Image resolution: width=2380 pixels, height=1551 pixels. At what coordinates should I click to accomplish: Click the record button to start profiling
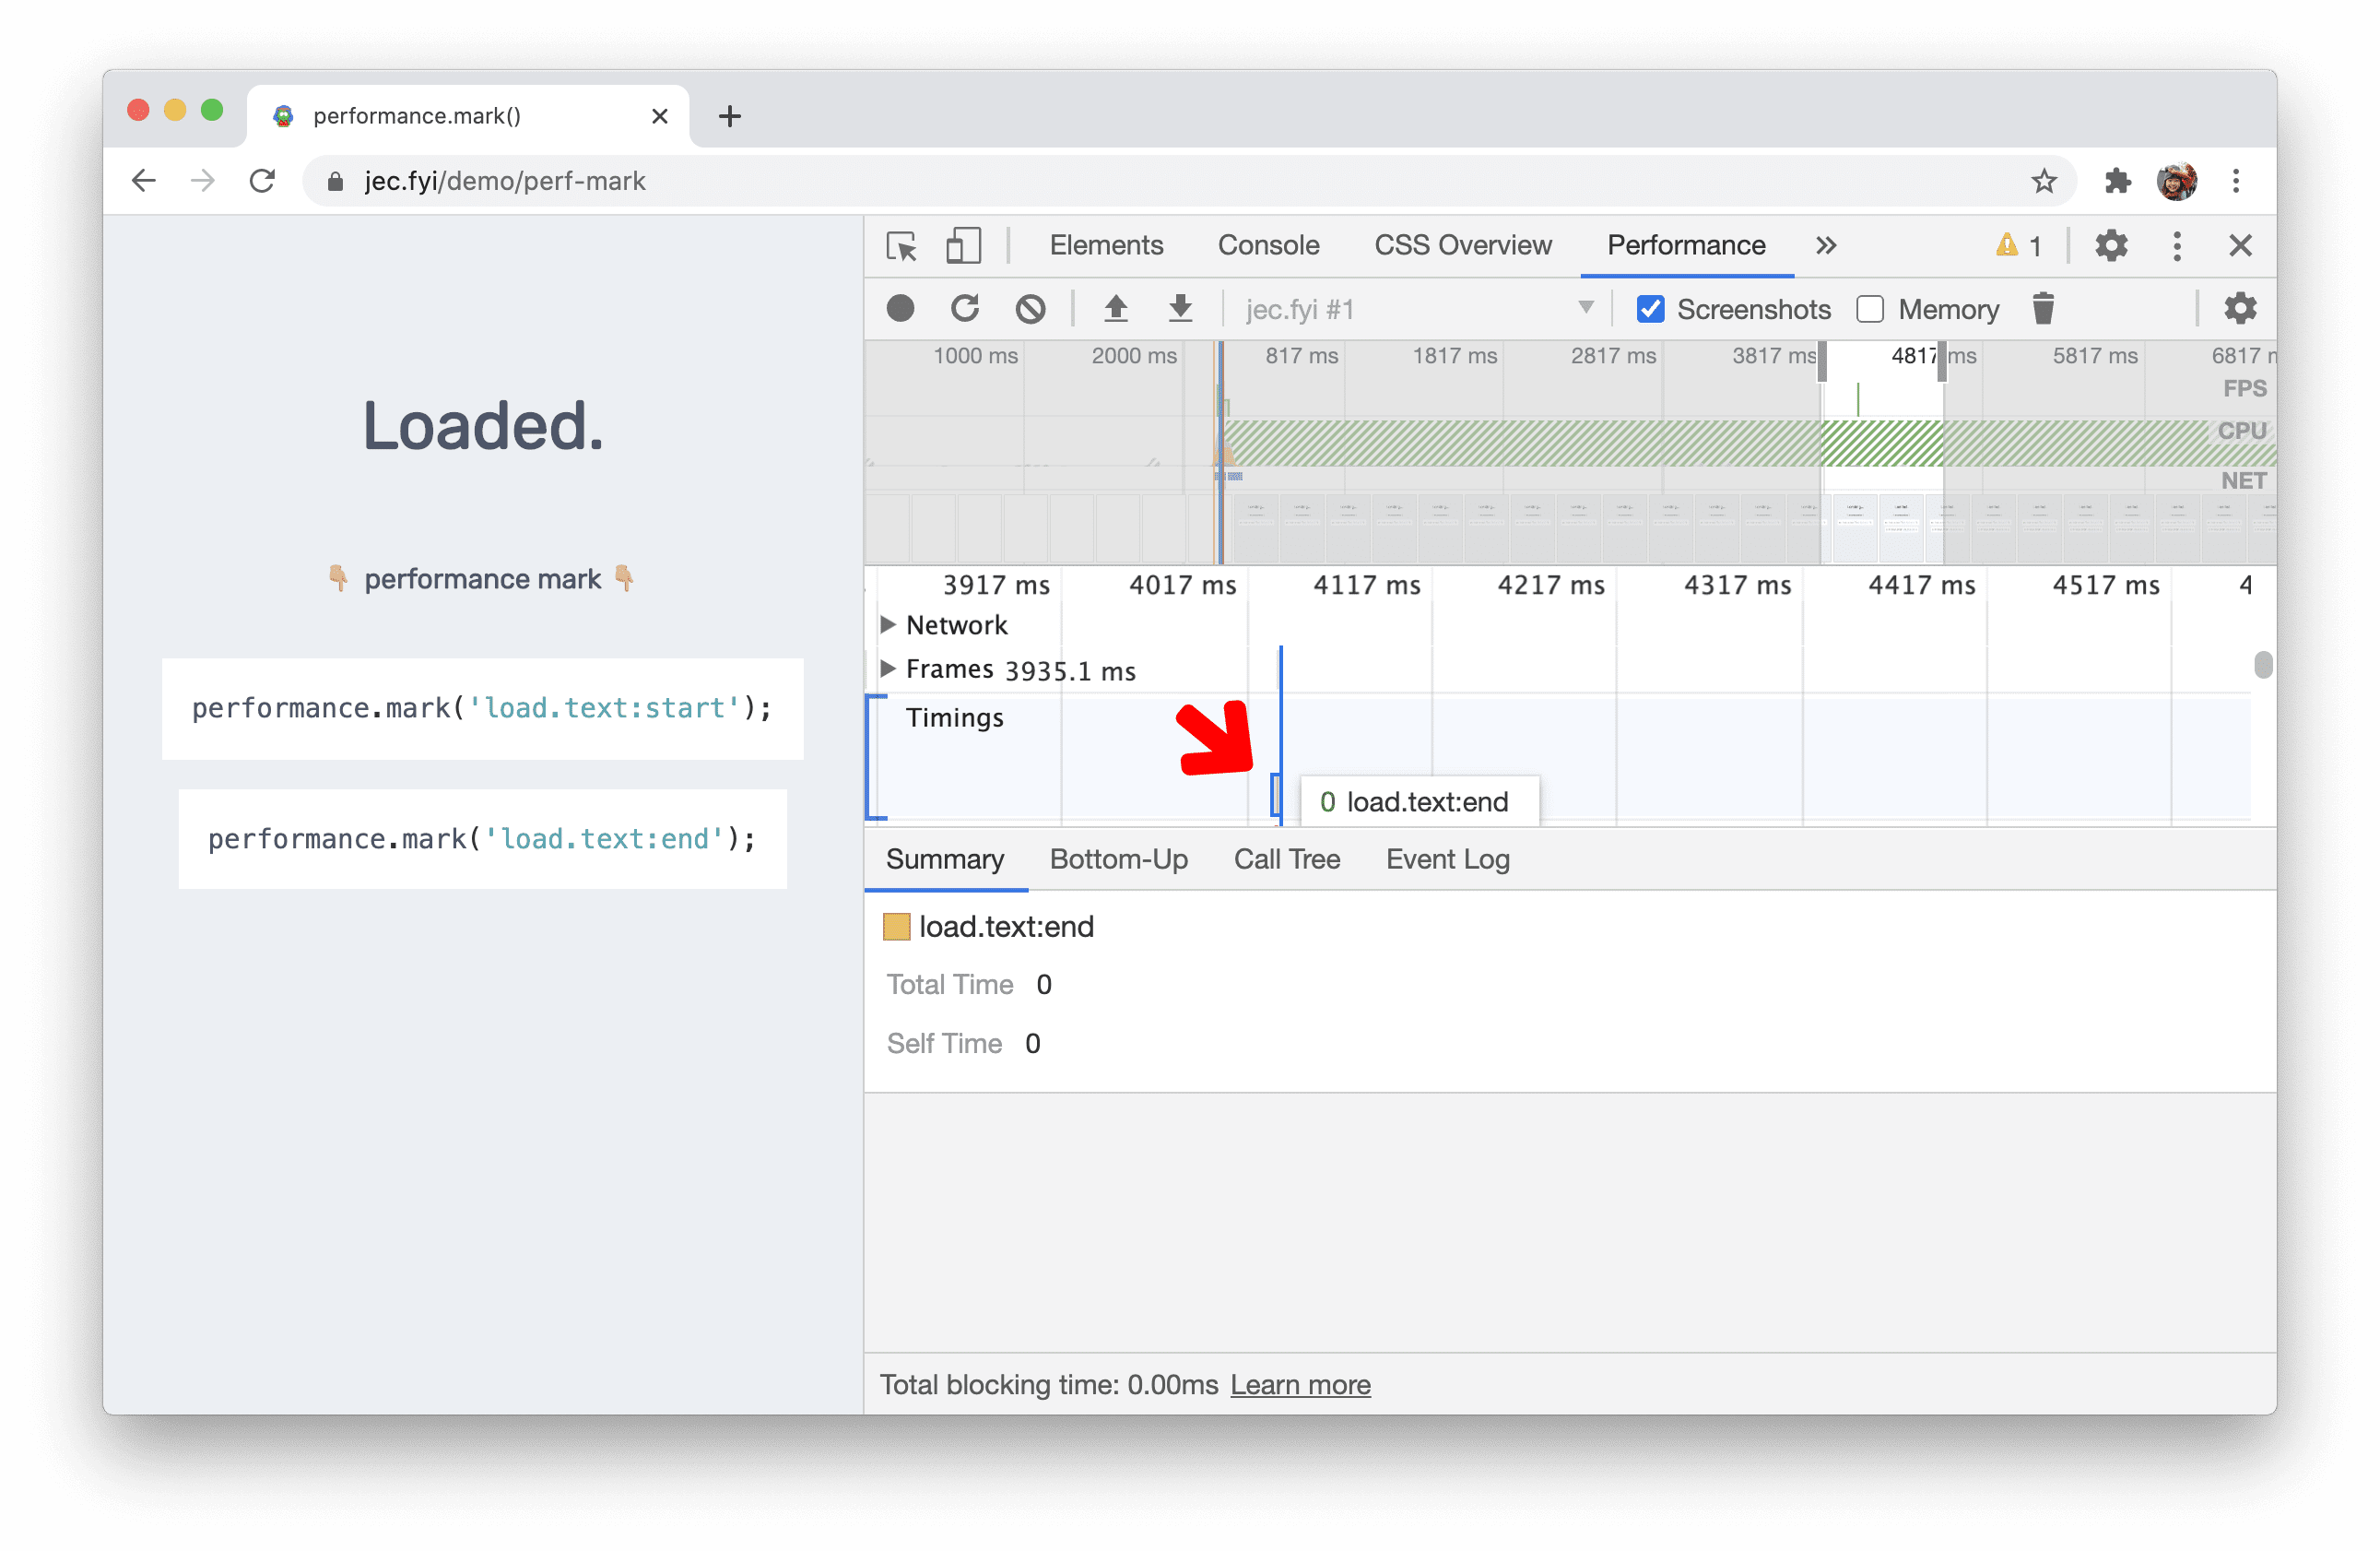pos(899,309)
